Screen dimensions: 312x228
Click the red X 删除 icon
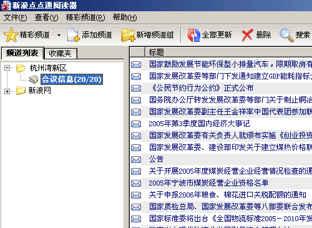coord(247,35)
